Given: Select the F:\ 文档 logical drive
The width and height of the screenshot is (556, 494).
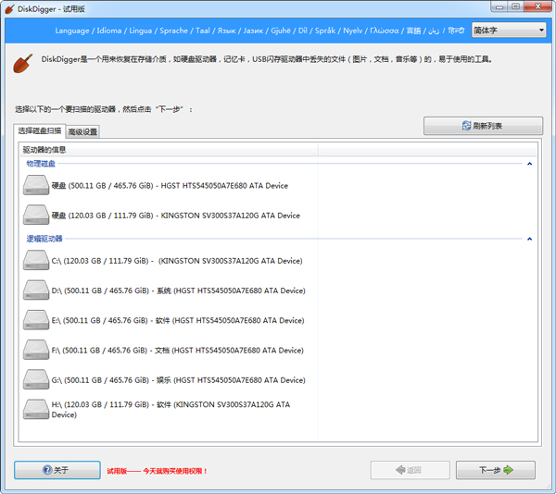Looking at the screenshot, I should tap(170, 350).
